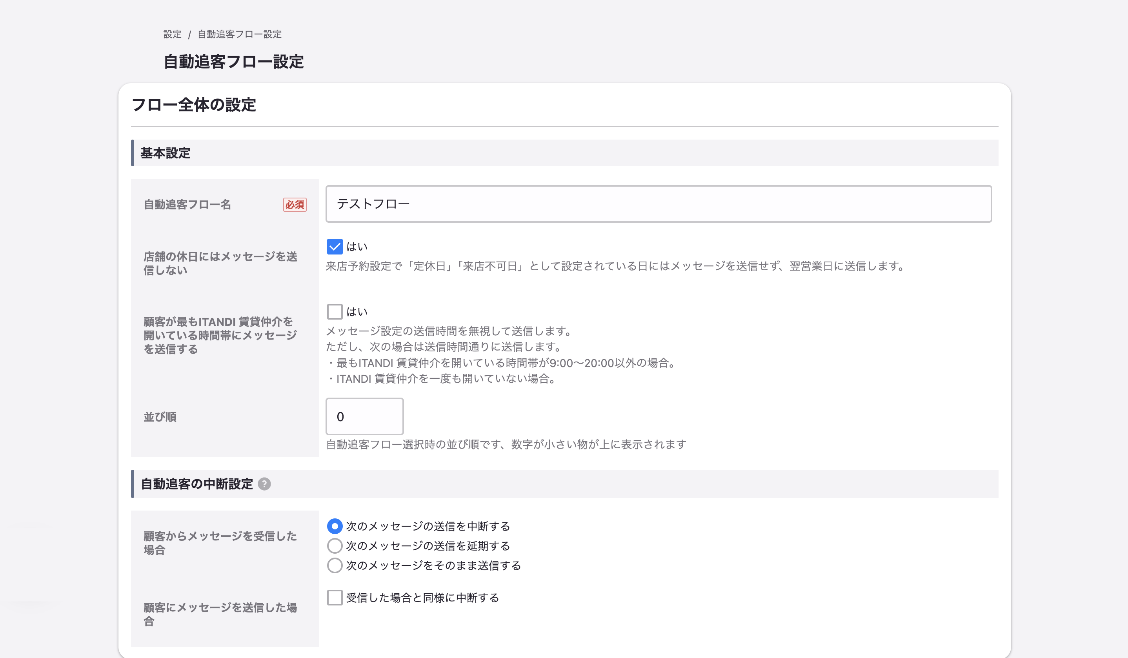Click the 顧客にメッセージを送信した場合 label
Viewport: 1128px width, 658px height.
tap(220, 614)
